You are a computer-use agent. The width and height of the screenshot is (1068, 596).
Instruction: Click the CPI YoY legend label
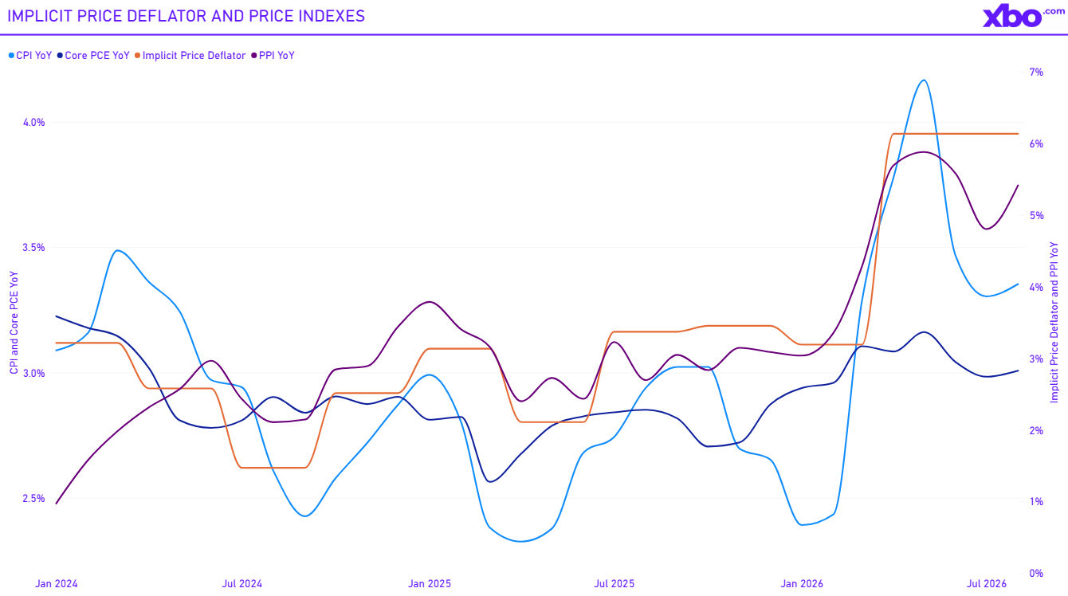34,56
